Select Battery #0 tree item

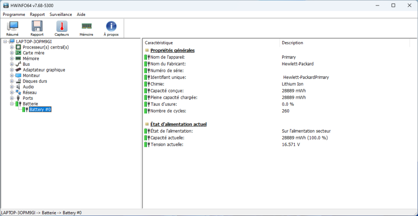40,110
